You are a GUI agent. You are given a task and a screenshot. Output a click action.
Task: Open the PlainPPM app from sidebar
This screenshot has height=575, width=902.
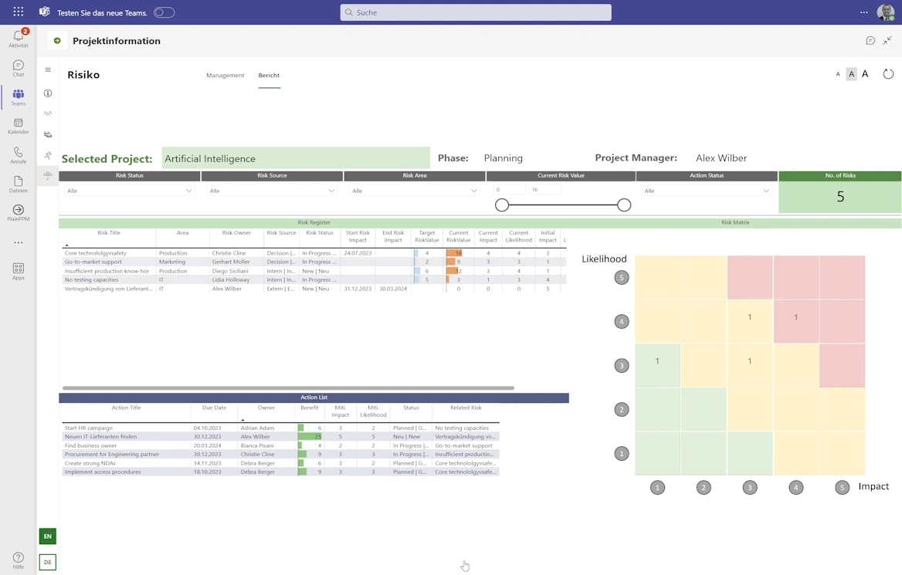pyautogui.click(x=18, y=213)
